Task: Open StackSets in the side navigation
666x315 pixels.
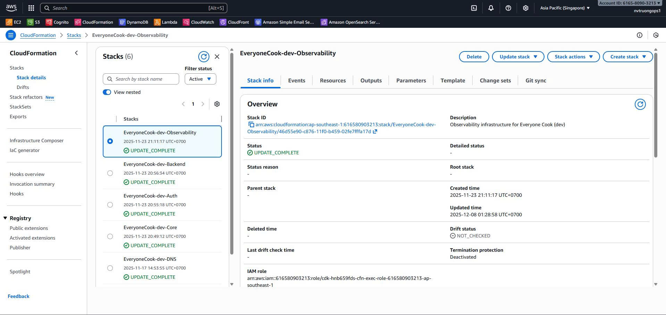Action: coord(20,107)
